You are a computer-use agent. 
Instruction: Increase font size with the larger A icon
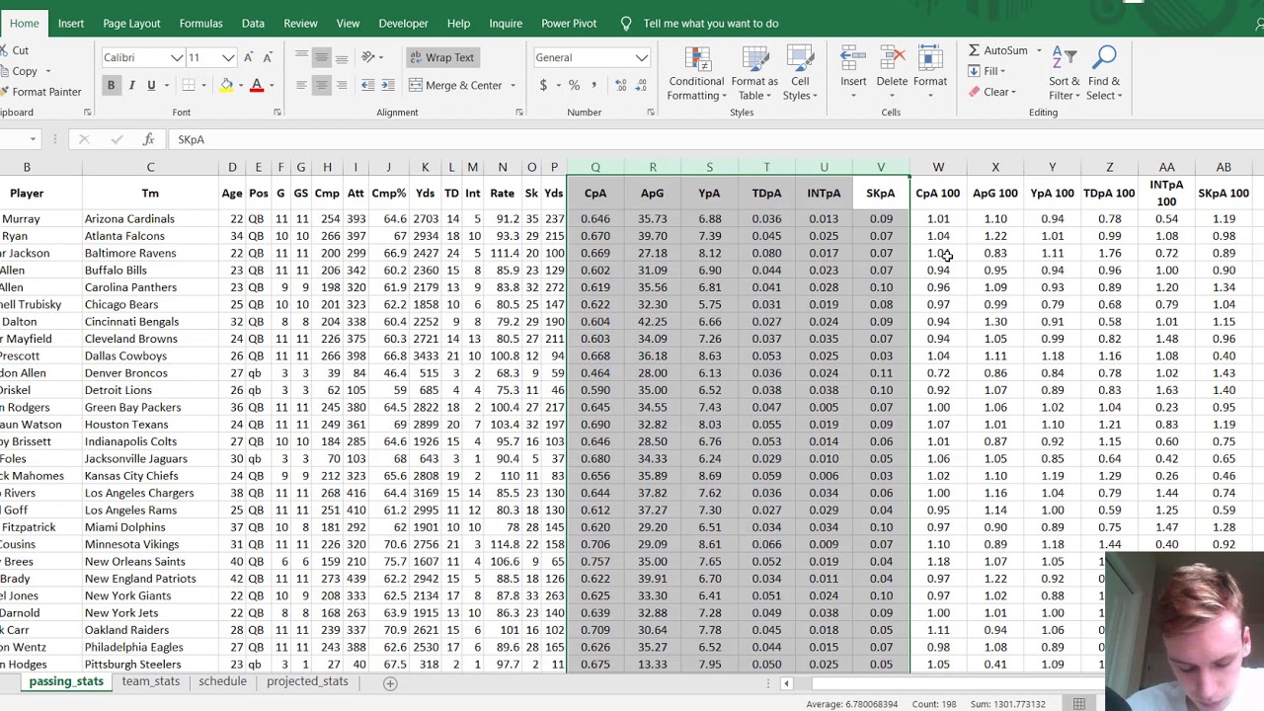(x=249, y=57)
